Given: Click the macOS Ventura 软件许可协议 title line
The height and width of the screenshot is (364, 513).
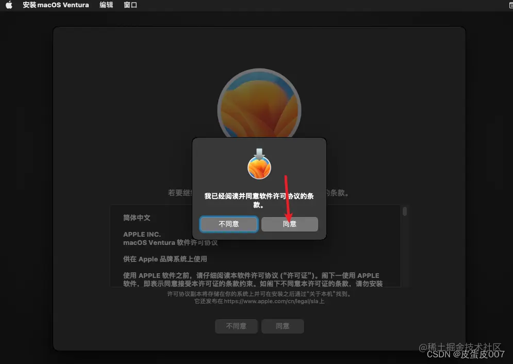Looking at the screenshot, I should 170,243.
